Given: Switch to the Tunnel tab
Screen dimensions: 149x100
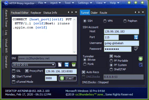Looking at the screenshot, I should coord(85,13).
